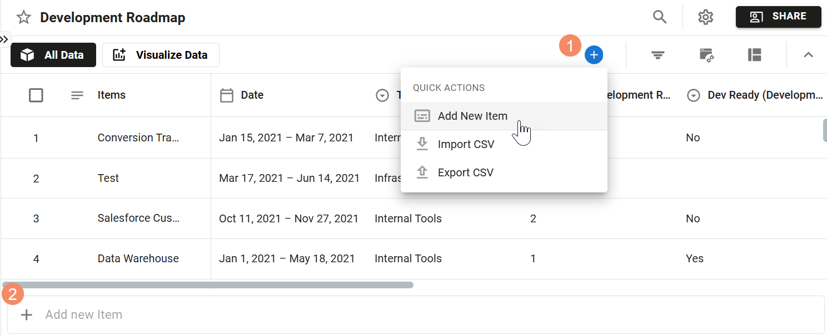This screenshot has width=827, height=336.
Task: Toggle the Dev Ready value for Data Warehouse
Action: [694, 258]
